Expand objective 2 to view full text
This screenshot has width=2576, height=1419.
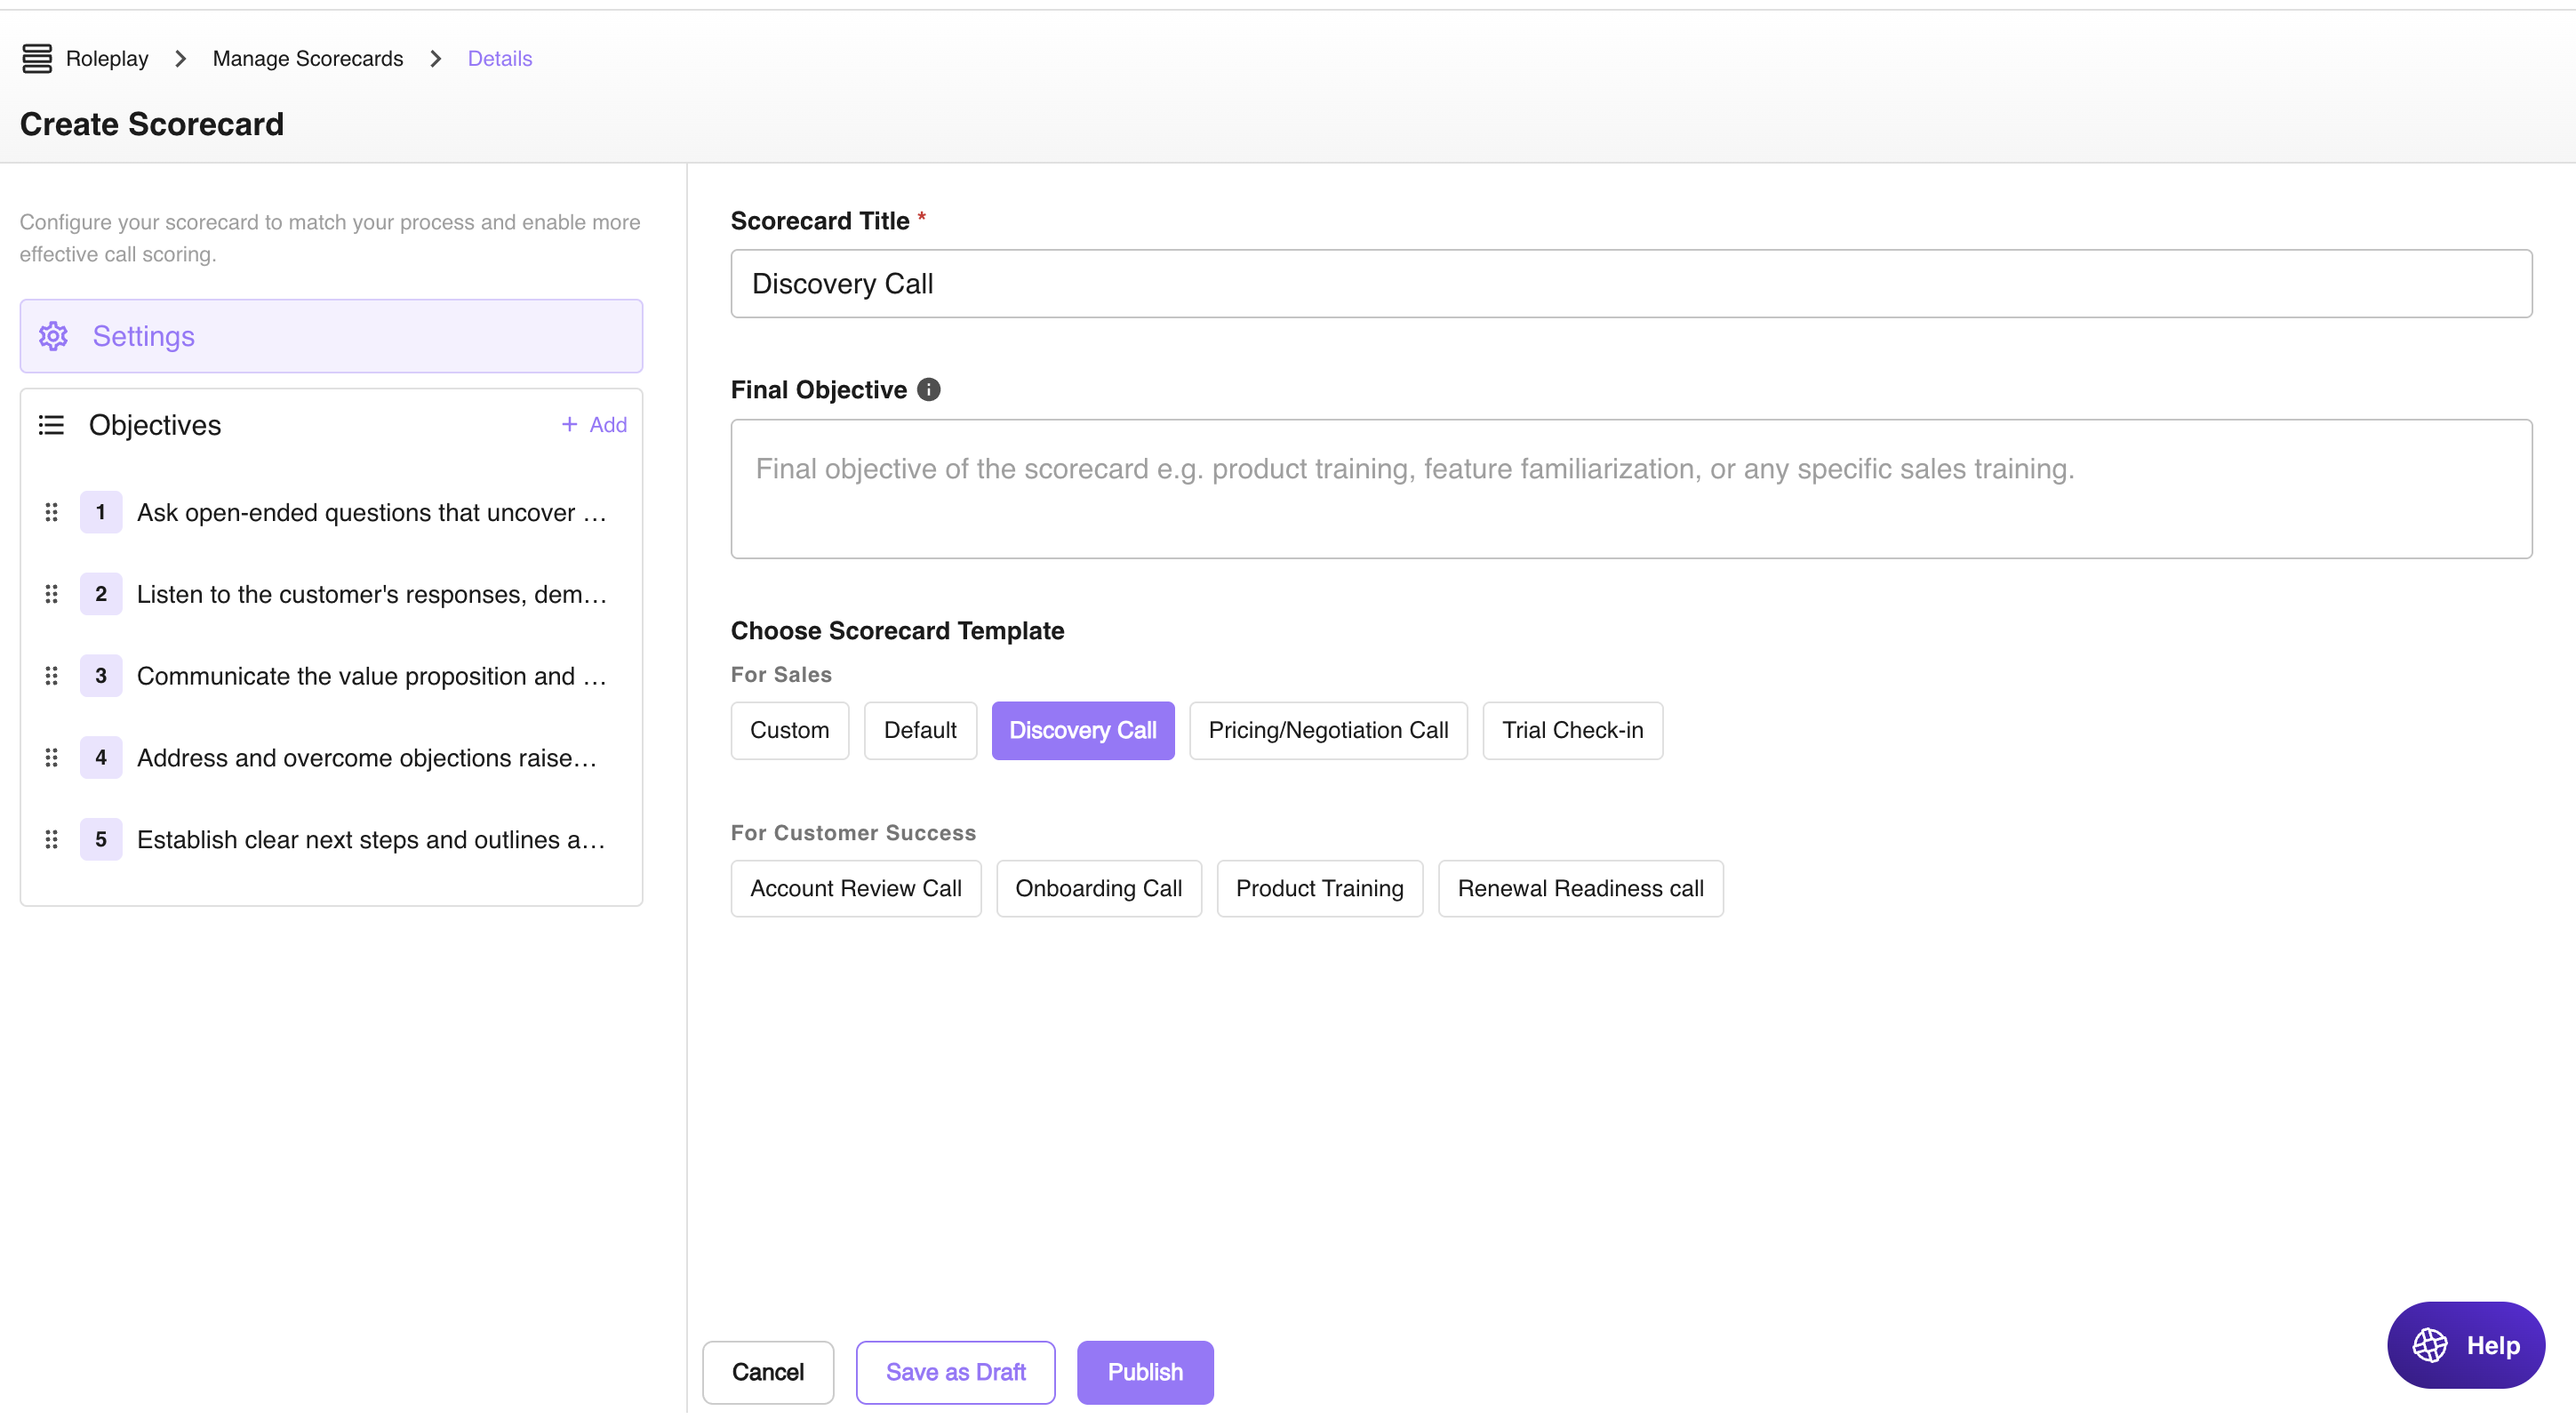coord(370,594)
